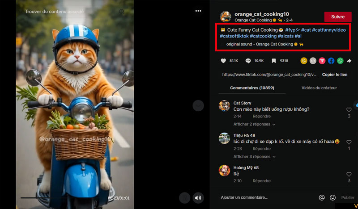The width and height of the screenshot is (358, 209).
Task: Click the video progress bar
Action: [64, 198]
